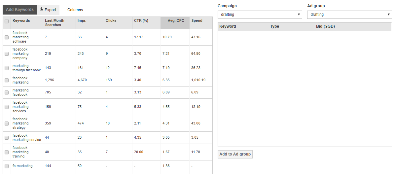
Task: Click Add to Ad group button
Action: (x=235, y=154)
